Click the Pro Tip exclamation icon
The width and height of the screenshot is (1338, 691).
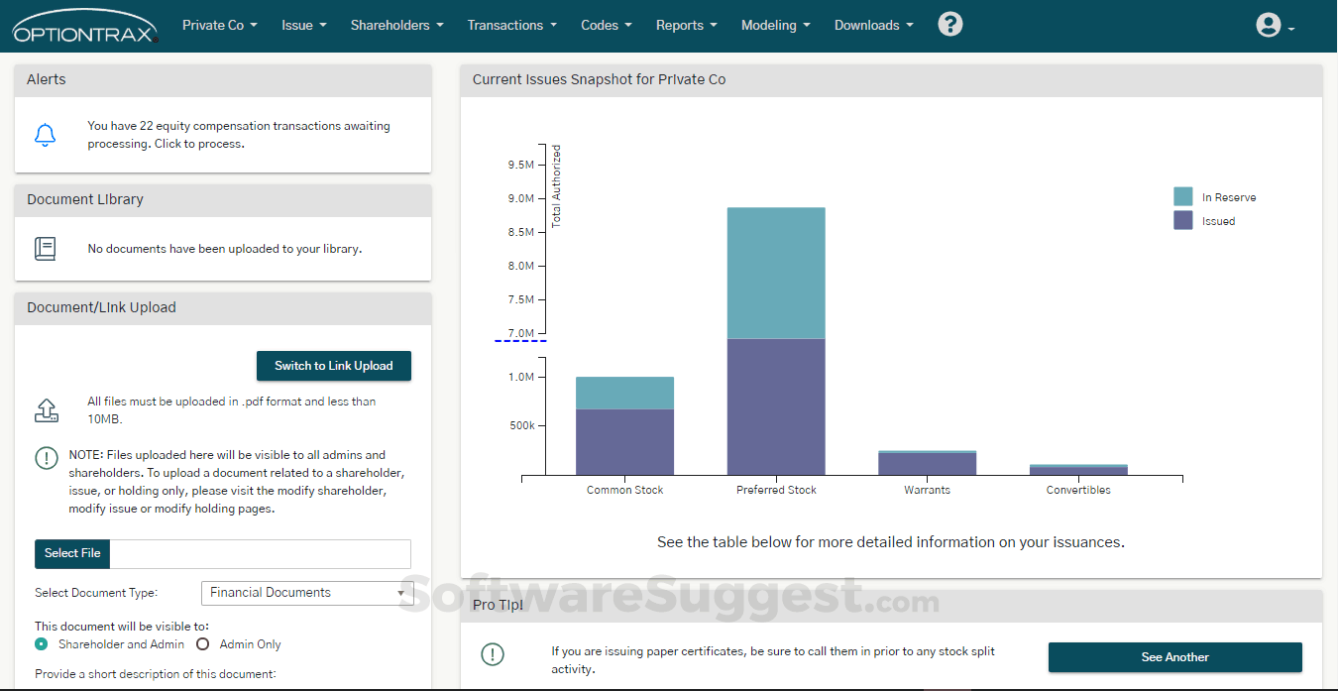(x=492, y=654)
